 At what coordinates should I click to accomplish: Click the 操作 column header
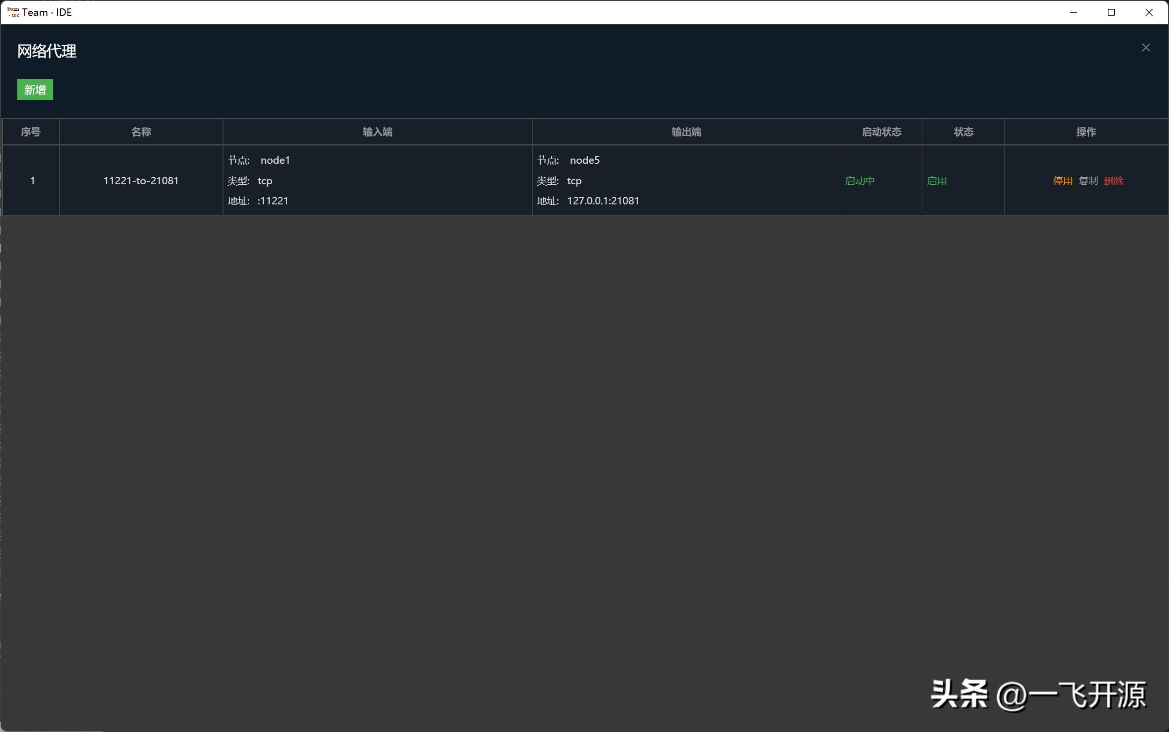tap(1086, 132)
